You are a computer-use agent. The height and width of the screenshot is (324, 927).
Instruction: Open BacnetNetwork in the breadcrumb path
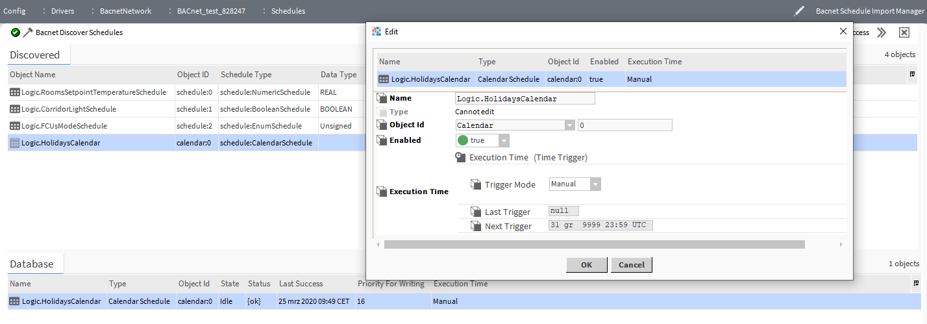click(x=125, y=11)
